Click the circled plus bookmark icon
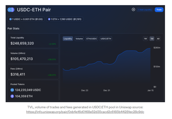This screenshot has width=172, height=119. (134, 10)
